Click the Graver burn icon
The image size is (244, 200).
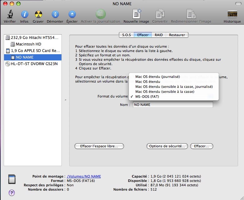(x=38, y=14)
